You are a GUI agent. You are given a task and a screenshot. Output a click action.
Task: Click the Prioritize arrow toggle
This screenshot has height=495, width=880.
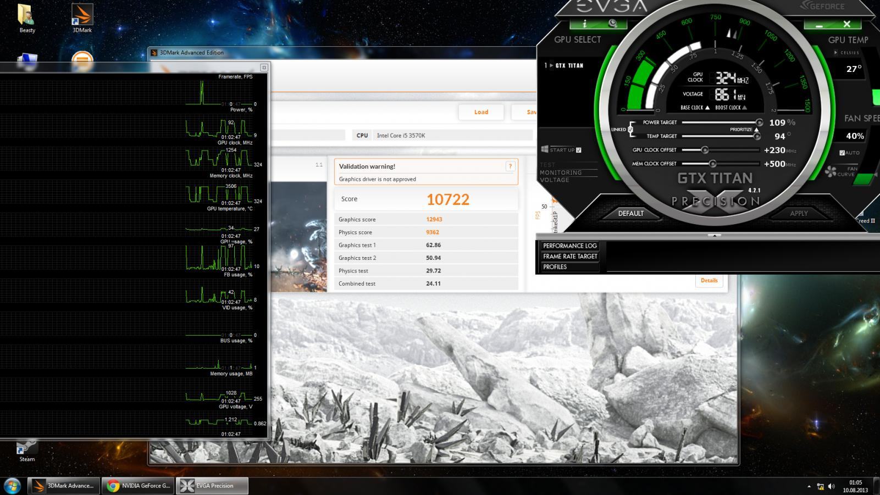coord(756,130)
